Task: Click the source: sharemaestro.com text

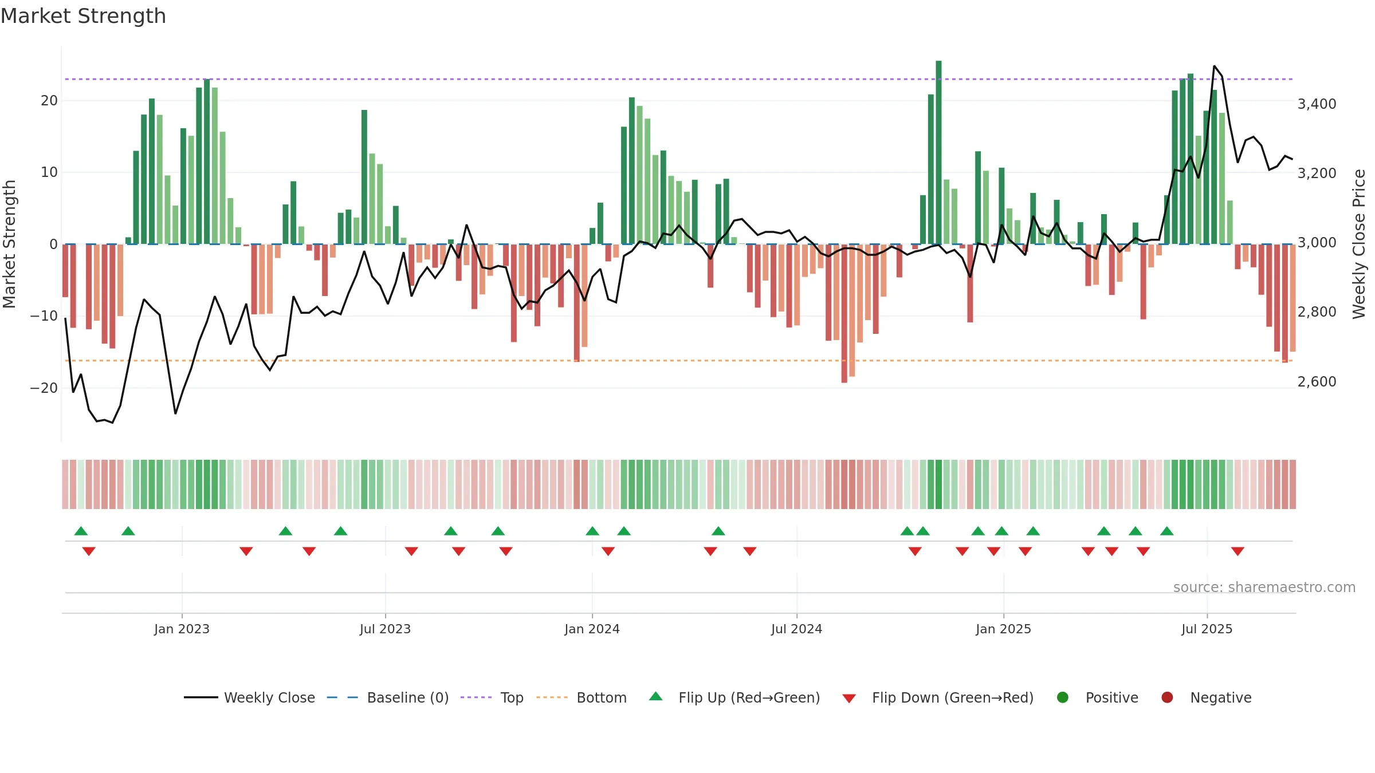Action: [x=1264, y=587]
